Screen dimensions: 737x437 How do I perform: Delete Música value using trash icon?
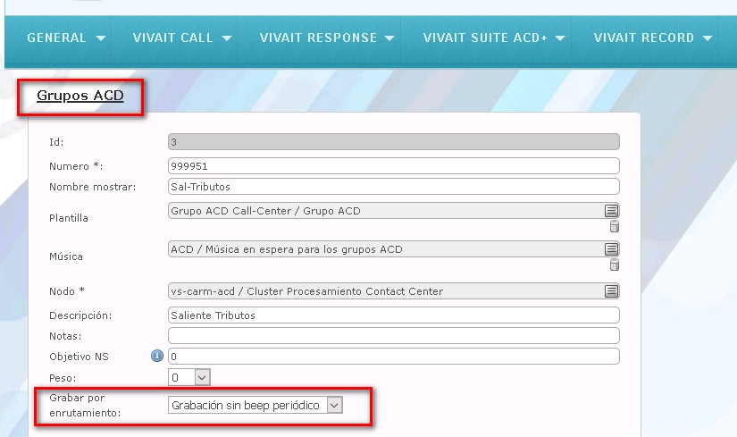pos(614,265)
